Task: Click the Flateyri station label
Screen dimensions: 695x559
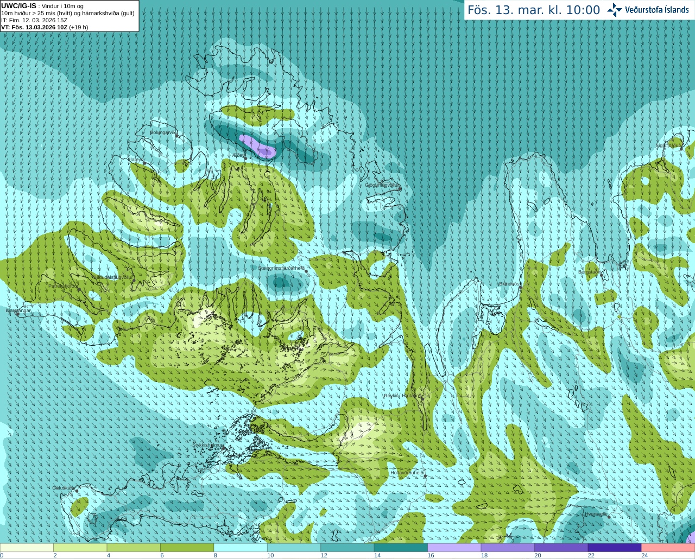Action: pos(136,160)
